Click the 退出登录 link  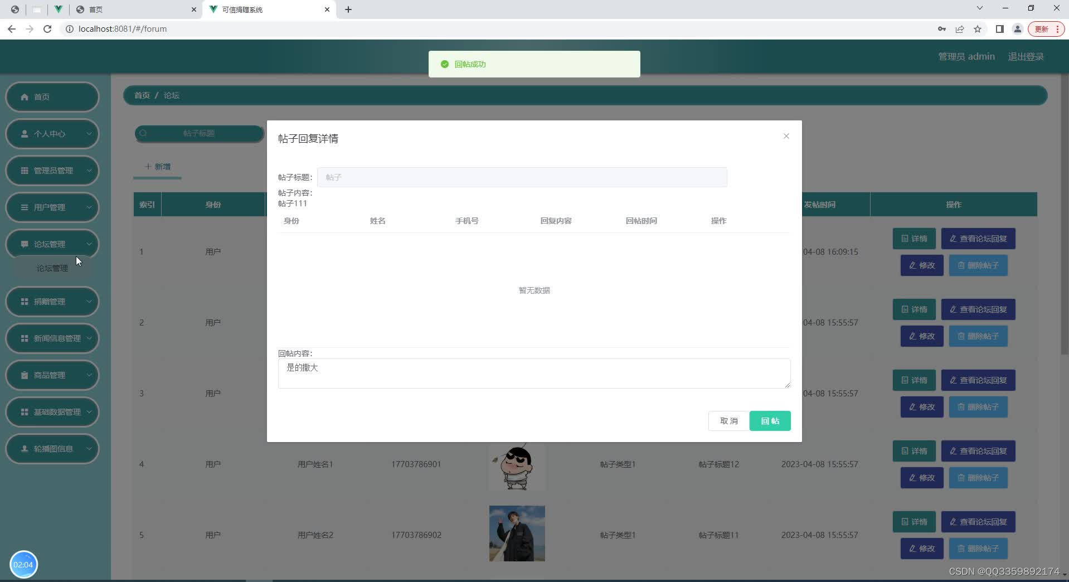pos(1026,56)
